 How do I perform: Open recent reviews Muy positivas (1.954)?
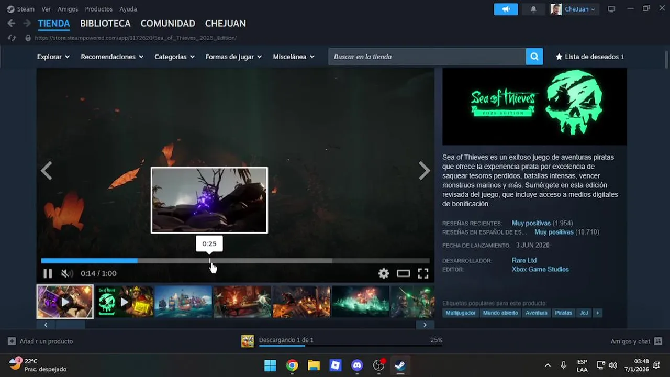click(542, 223)
